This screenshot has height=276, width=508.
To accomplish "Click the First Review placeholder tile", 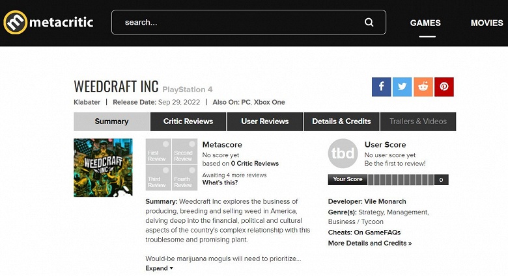I will click(158, 151).
